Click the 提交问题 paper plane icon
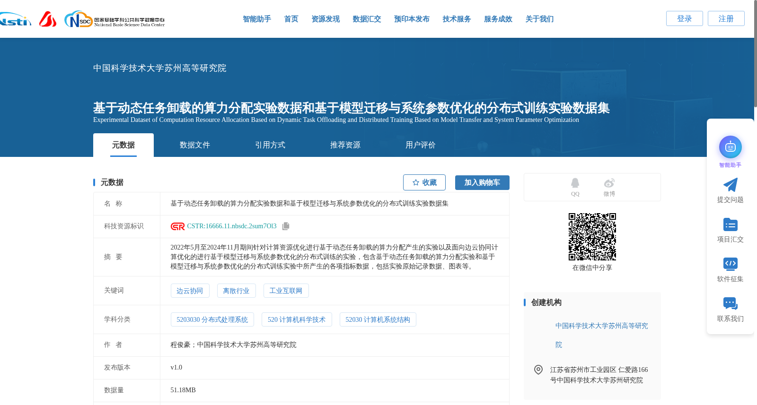Image resolution: width=757 pixels, height=405 pixels. [x=731, y=185]
